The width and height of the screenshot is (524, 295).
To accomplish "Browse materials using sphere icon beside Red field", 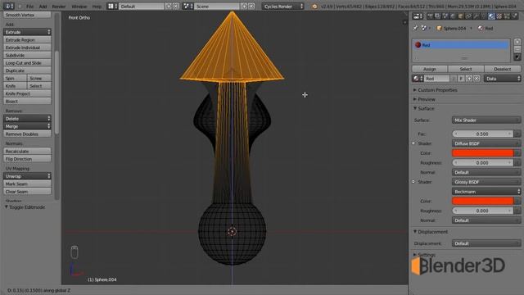I will [x=418, y=79].
